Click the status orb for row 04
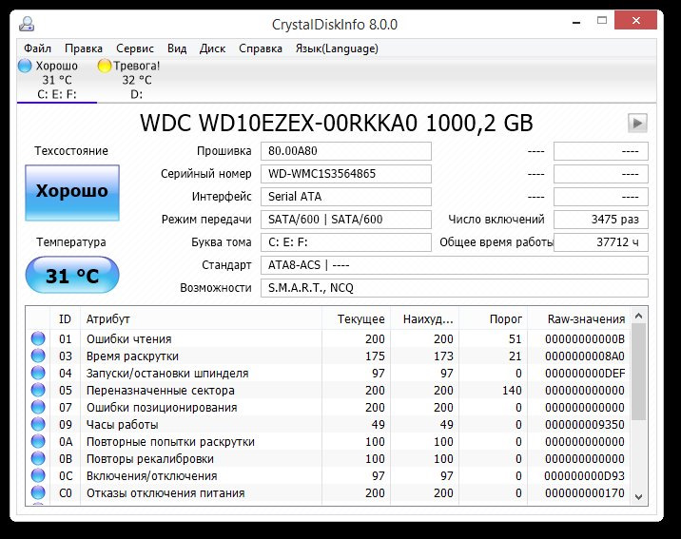681x539 pixels. [38, 373]
